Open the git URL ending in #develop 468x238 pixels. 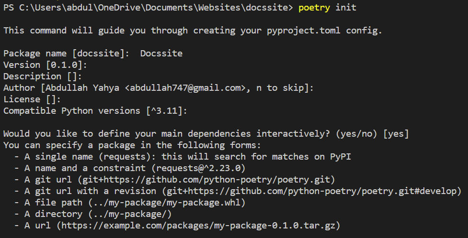(312, 191)
